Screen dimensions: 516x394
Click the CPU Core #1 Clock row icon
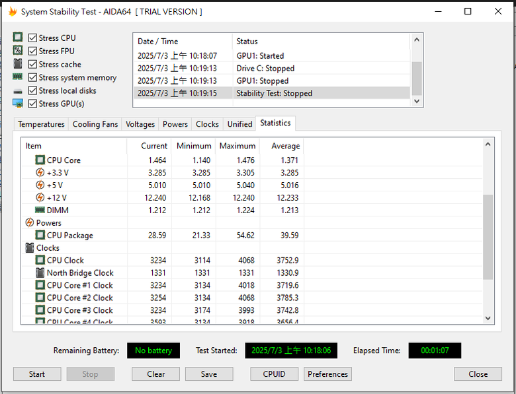[40, 285]
